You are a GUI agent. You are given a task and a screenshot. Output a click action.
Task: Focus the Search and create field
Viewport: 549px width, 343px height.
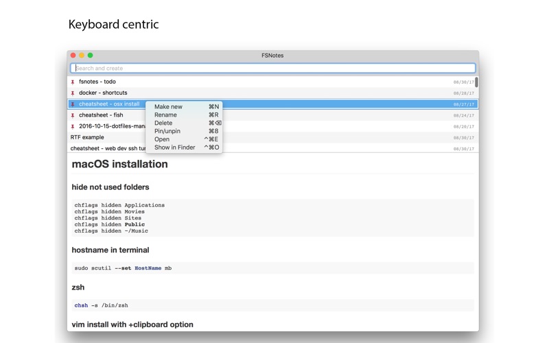272,68
